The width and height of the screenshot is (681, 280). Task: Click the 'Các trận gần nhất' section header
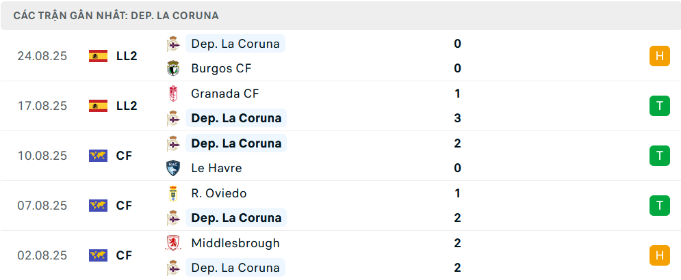coord(116,16)
